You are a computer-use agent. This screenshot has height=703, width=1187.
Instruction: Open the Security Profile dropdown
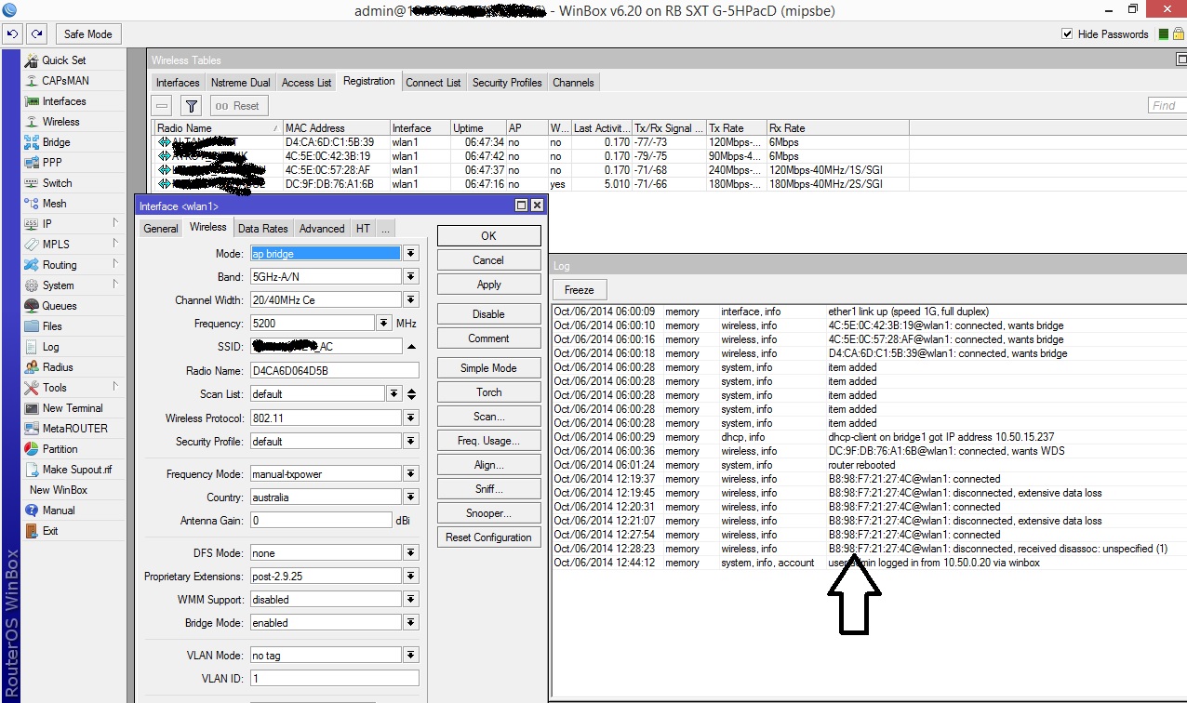[x=411, y=442]
